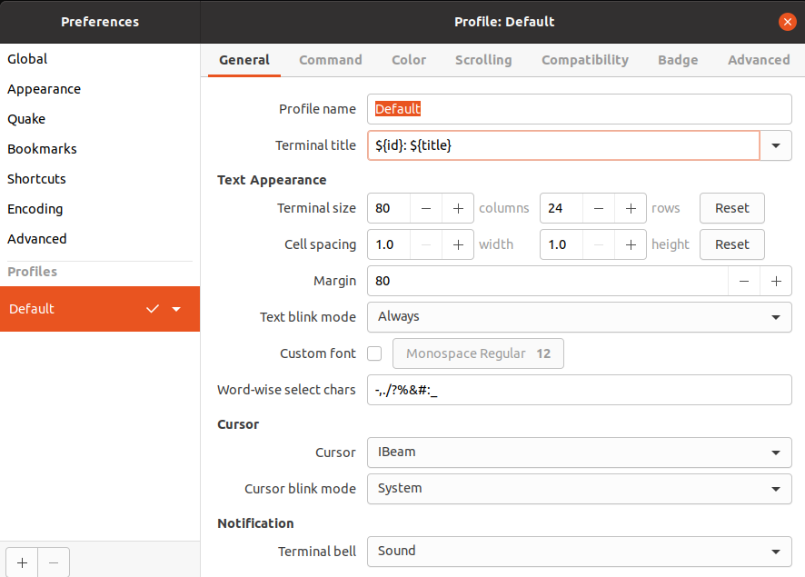The image size is (805, 577).
Task: Enable the Custom font checkbox
Action: coord(374,353)
